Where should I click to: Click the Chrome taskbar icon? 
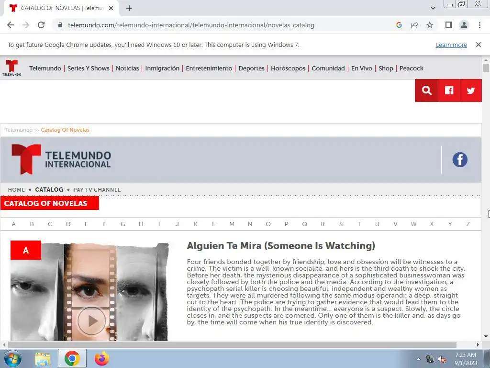(x=72, y=358)
